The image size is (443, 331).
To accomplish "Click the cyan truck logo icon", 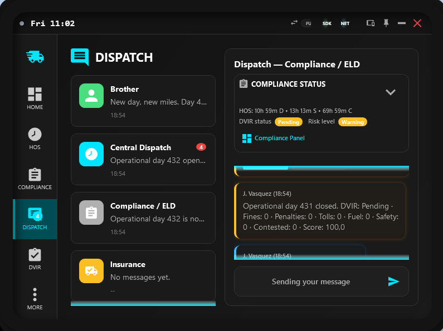I will [35, 57].
